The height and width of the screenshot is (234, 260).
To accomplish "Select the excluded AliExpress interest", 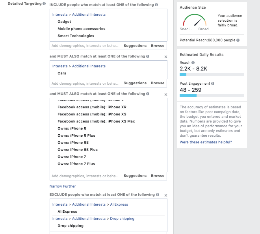I will 67,212.
